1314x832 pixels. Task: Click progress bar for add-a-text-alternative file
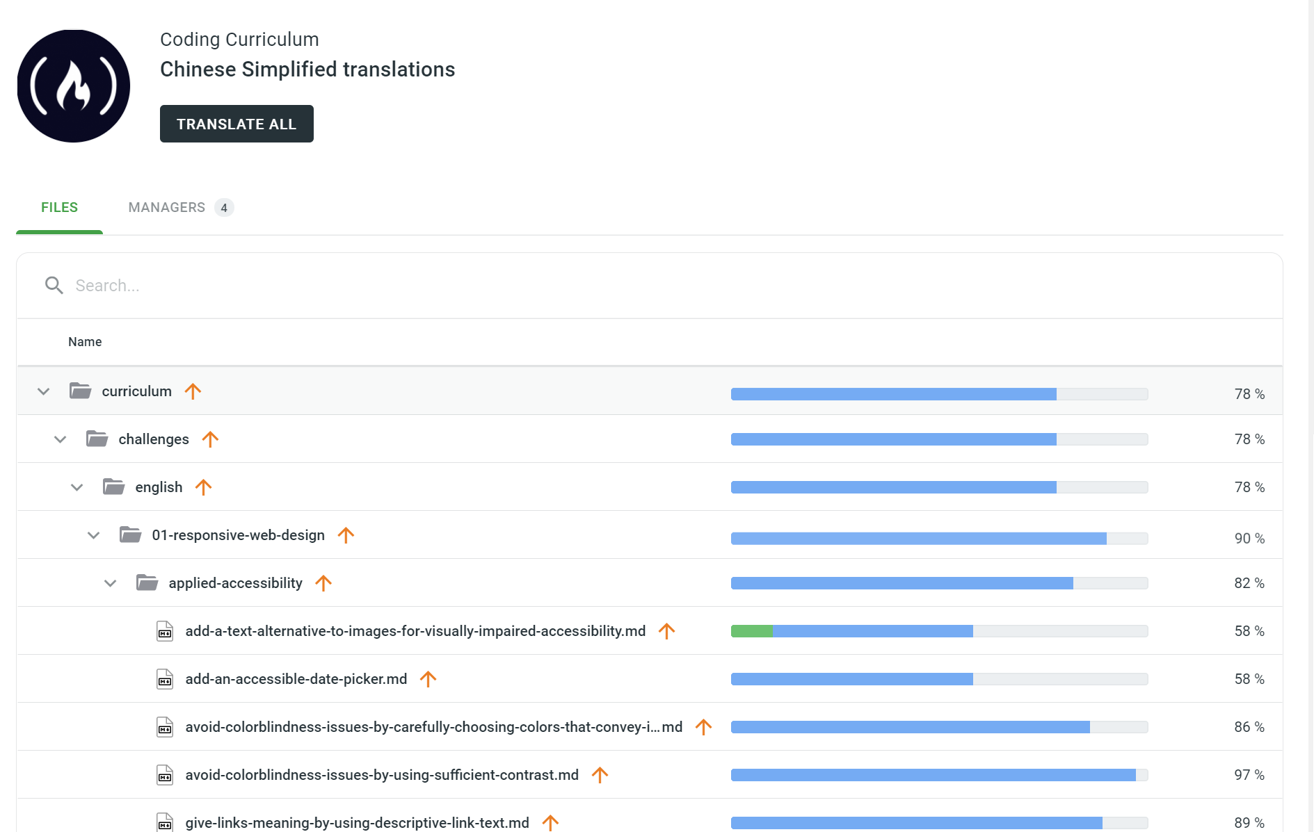[939, 631]
